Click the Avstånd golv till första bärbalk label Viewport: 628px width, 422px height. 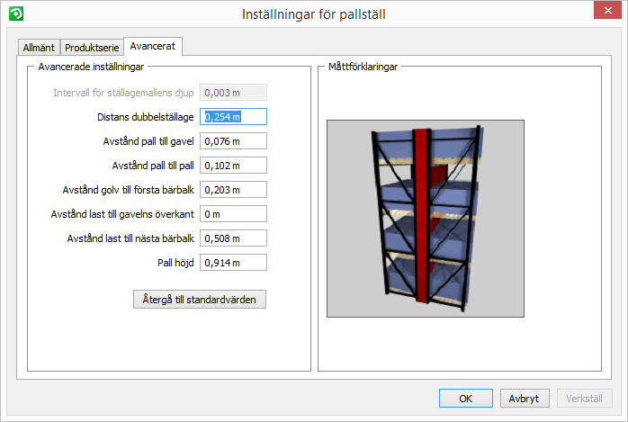point(128,190)
